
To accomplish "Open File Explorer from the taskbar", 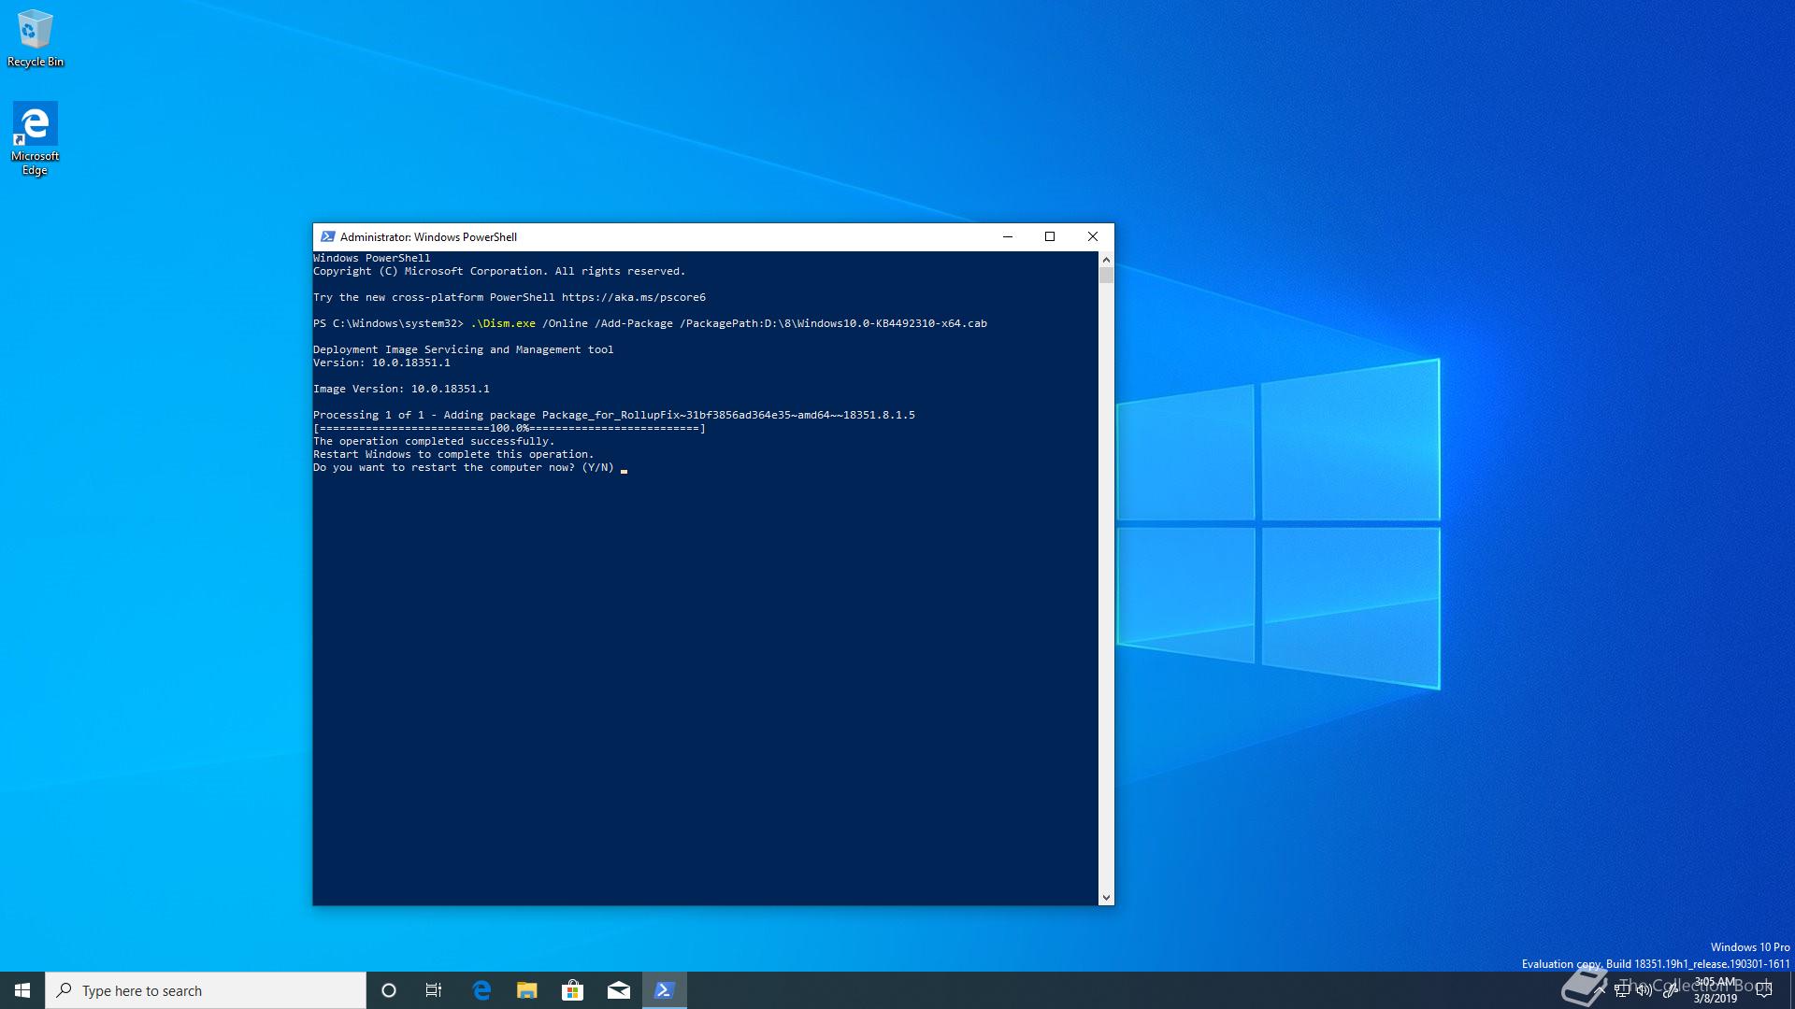I will pos(527,990).
